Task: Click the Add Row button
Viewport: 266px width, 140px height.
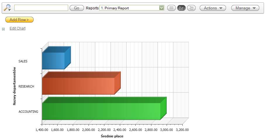Action: [19, 20]
